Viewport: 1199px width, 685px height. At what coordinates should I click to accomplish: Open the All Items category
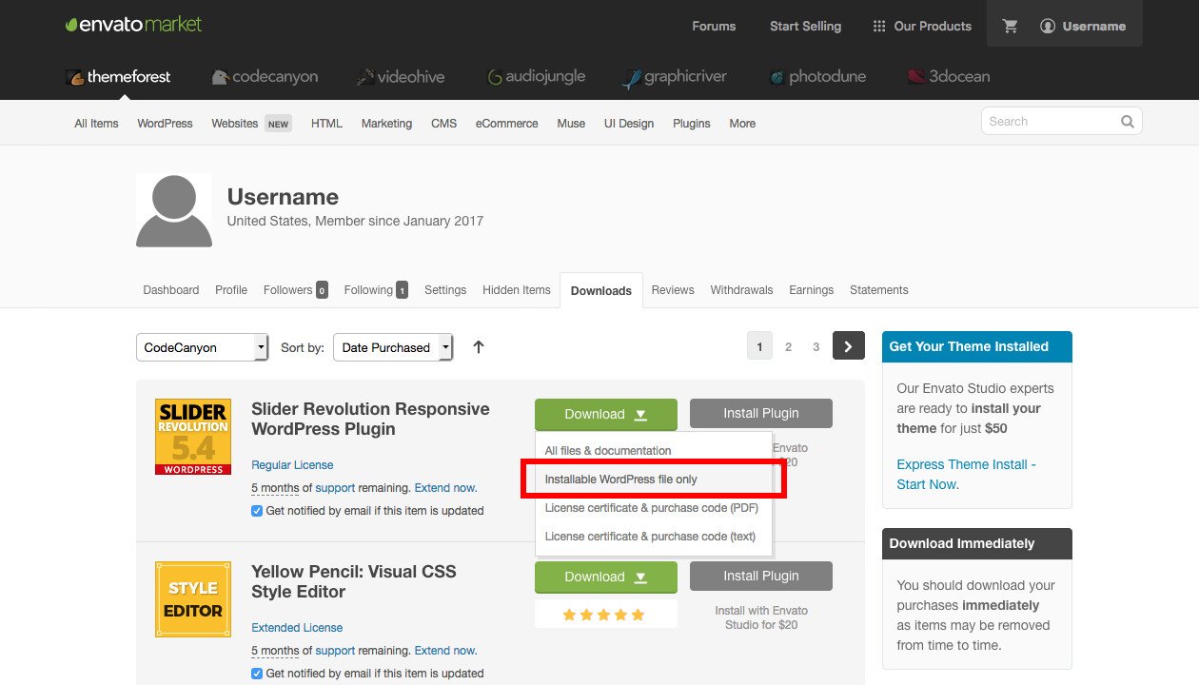click(96, 124)
